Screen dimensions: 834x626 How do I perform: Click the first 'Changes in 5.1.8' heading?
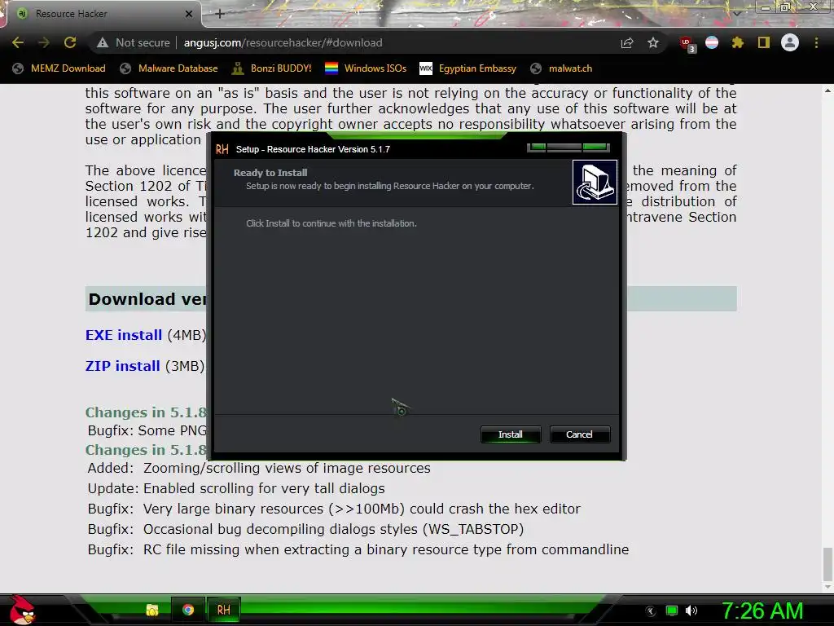pyautogui.click(x=147, y=412)
